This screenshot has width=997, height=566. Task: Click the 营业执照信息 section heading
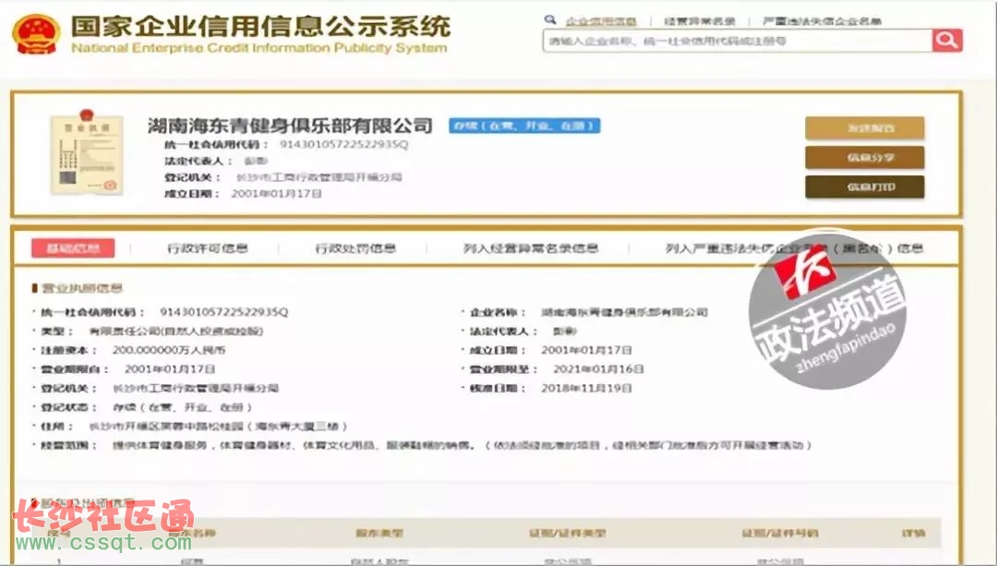click(x=82, y=288)
